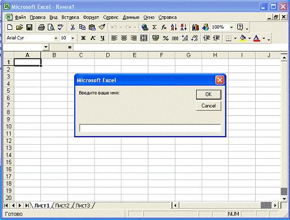Open the font size 10 dropdown
Viewport: 290px width, 220px height.
click(72, 38)
